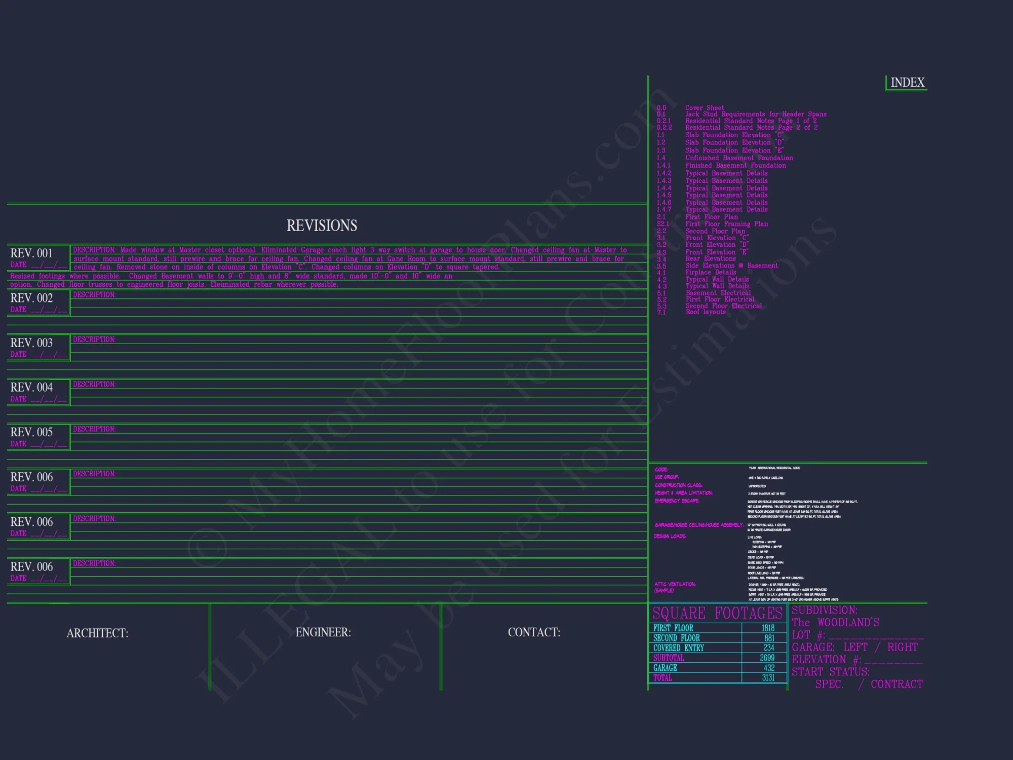Click the SQUARE FOOTAGES table header
The image size is (1013, 760).
pyautogui.click(x=717, y=614)
